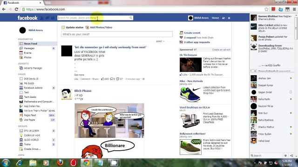Open the DTU 2K12 B05 group

point(31,131)
